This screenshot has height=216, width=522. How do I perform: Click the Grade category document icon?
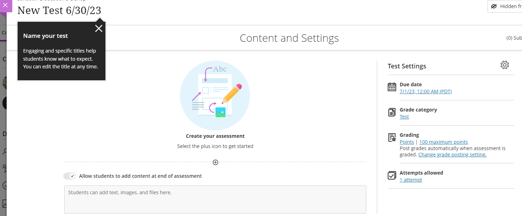(x=392, y=113)
